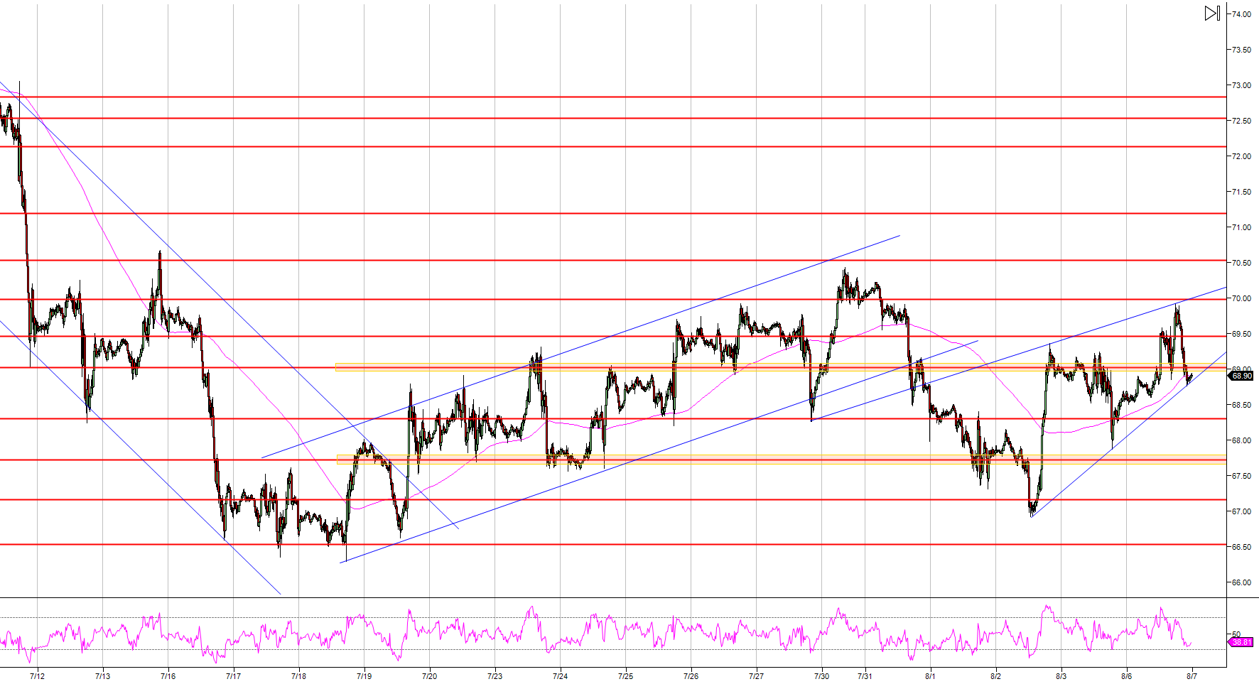
Task: Select the upper yellow price zone near 69.00
Action: coord(781,367)
